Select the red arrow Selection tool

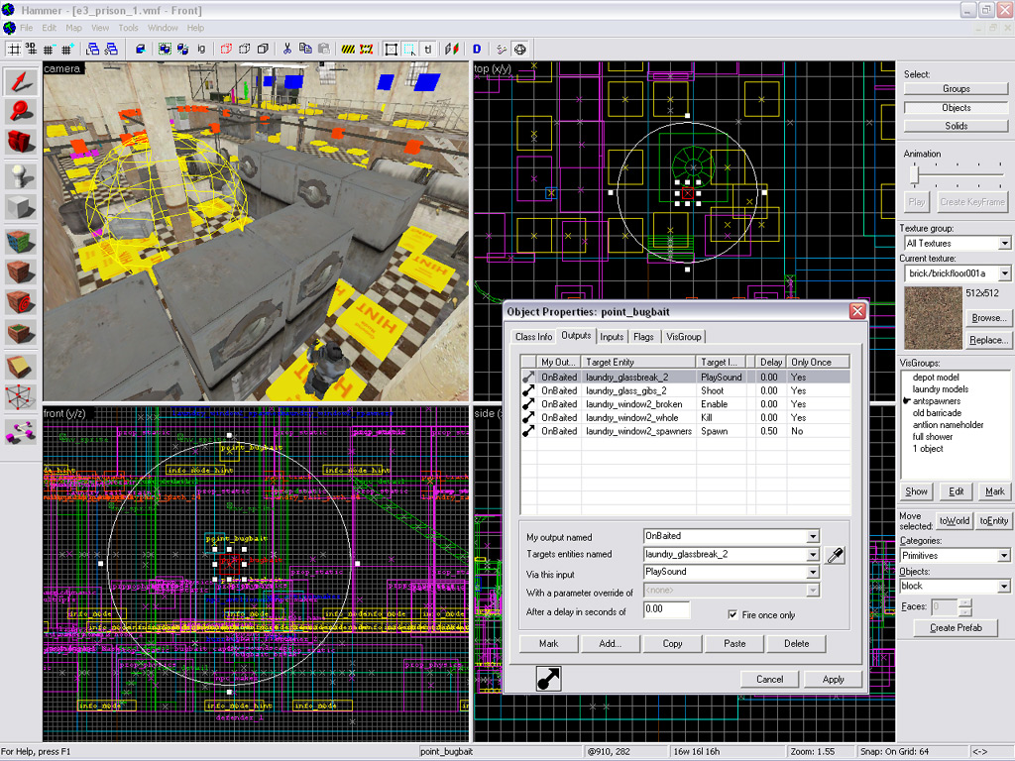point(20,82)
